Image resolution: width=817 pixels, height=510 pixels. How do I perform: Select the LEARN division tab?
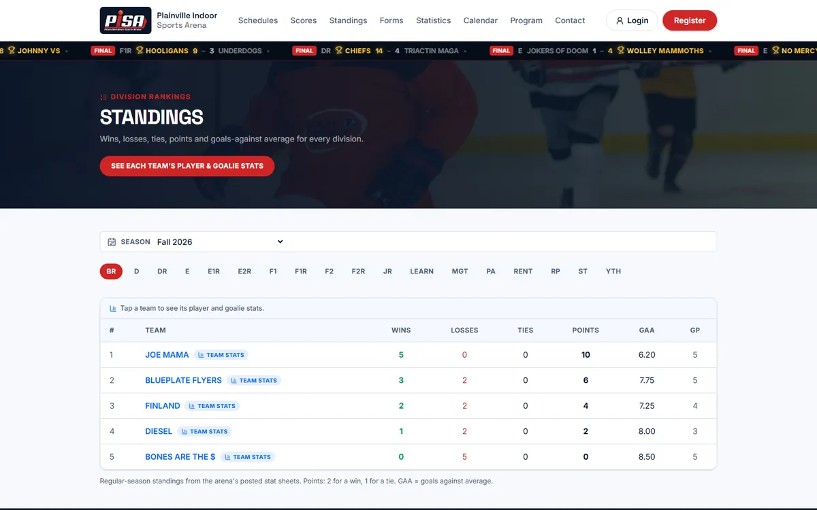point(422,271)
